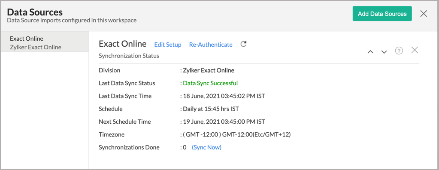Click the Re-Authenticate link
The image size is (439, 170).
pos(211,45)
